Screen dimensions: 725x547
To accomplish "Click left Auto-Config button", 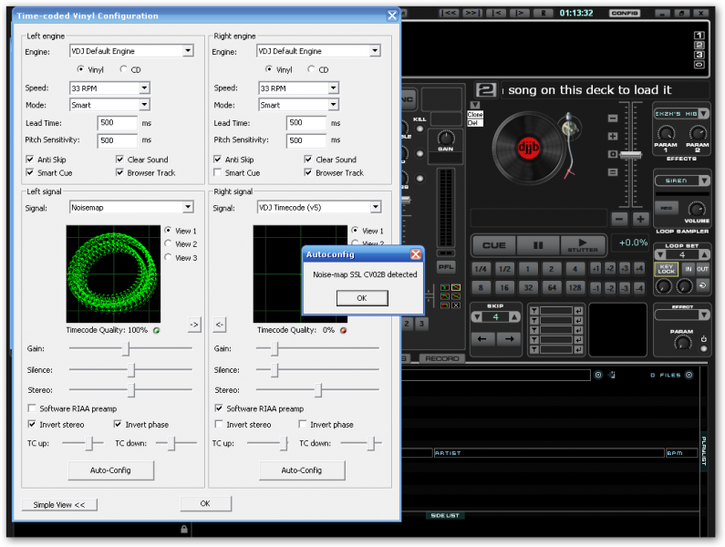I will point(111,470).
